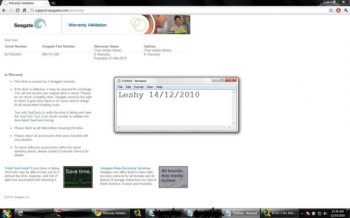The height and width of the screenshot is (218, 350).
Task: Switch to Untitled - Notepad taskbar button
Action: [241, 213]
